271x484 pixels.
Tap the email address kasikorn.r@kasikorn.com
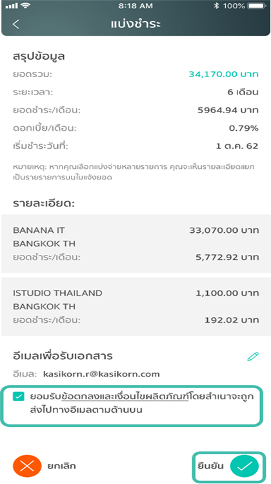(102, 375)
